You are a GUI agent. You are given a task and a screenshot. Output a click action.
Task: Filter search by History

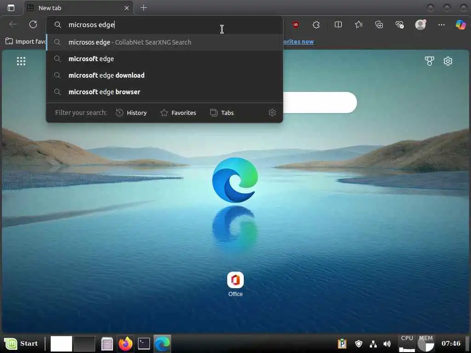pos(131,113)
